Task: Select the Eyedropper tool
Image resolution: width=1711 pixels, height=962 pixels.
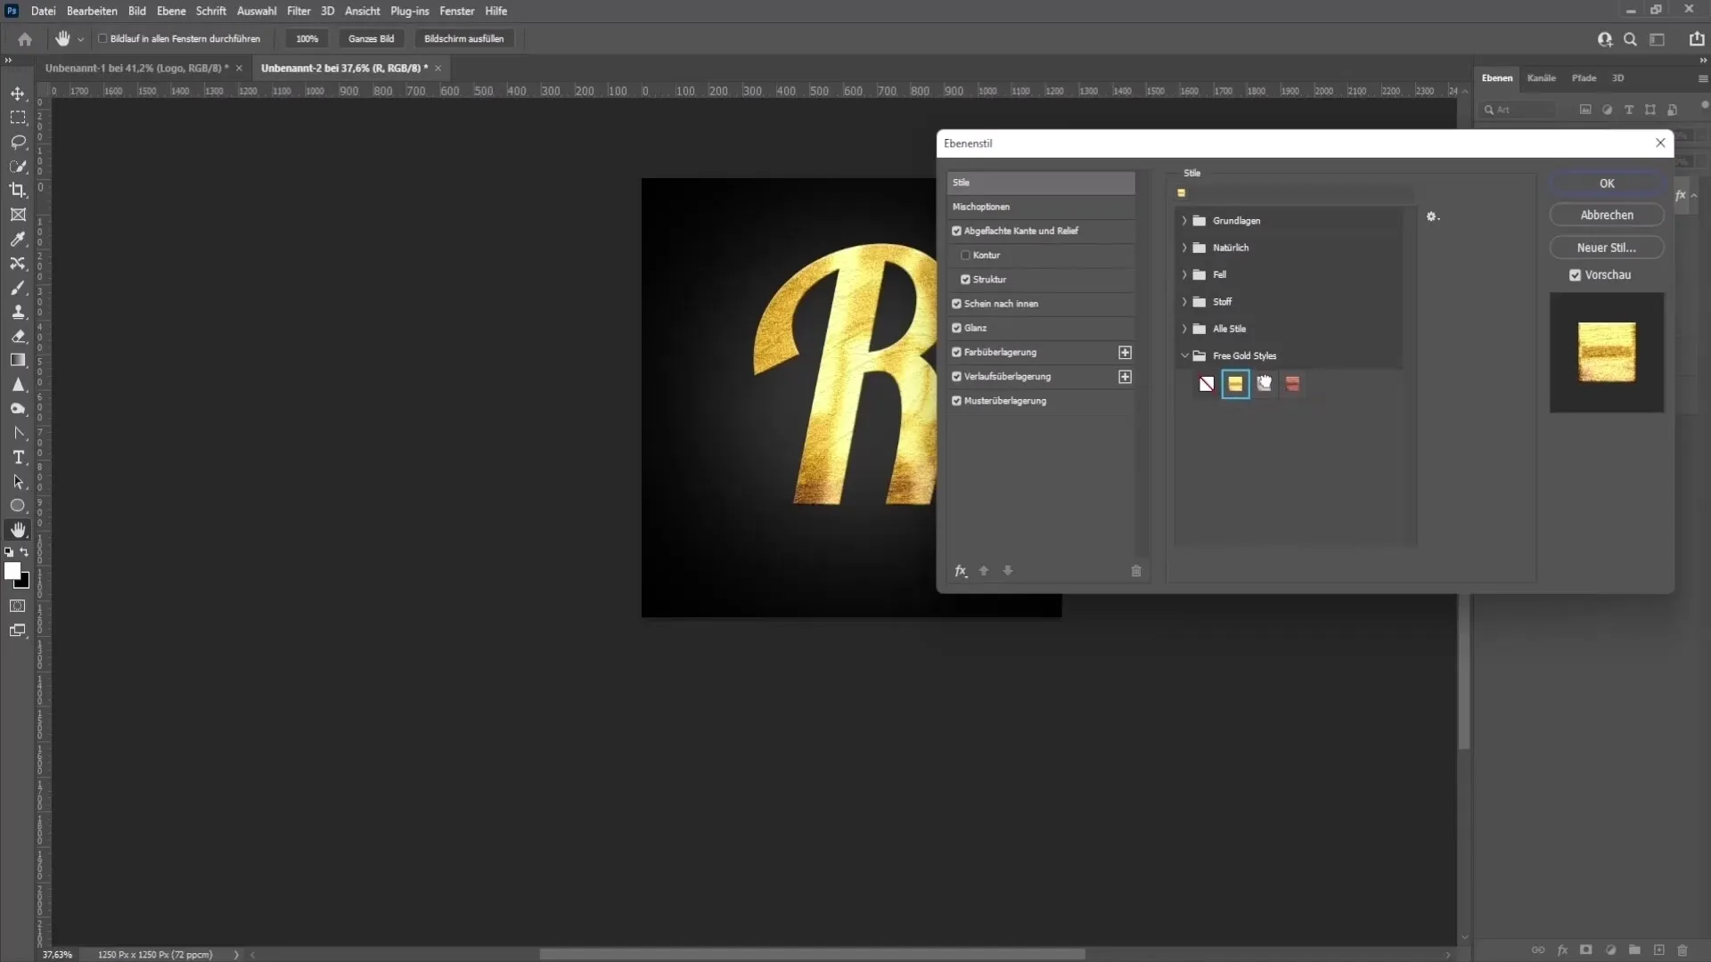Action: 18,239
